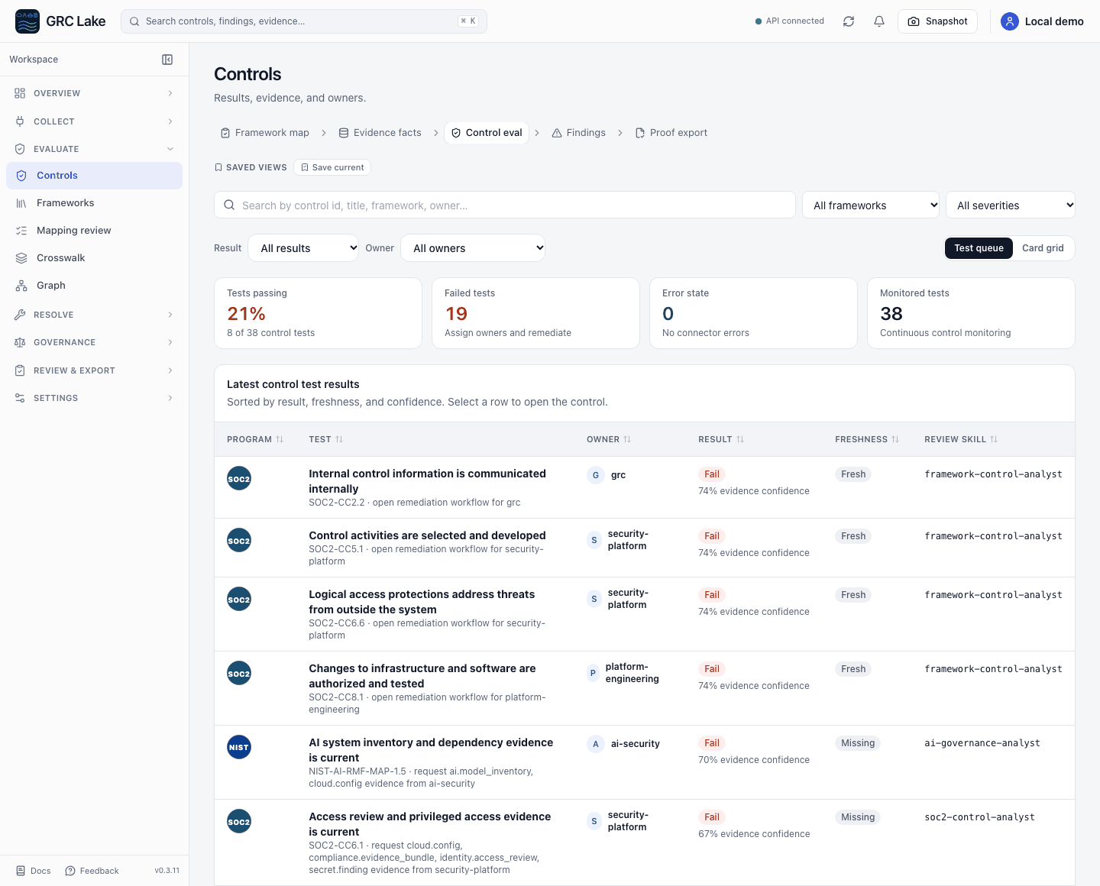The image size is (1100, 886).
Task: Click the ai-security owner avatar
Action: [596, 744]
